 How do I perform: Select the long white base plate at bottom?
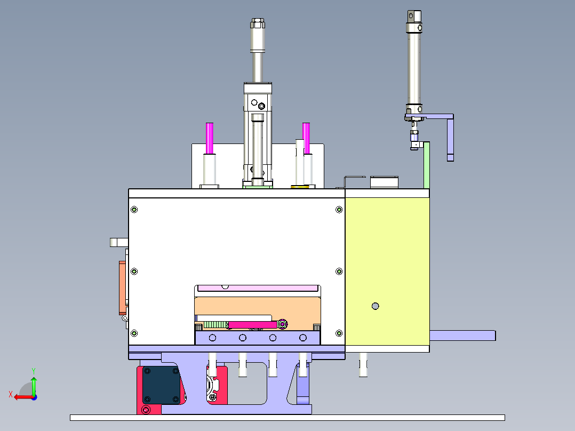pyautogui.click(x=287, y=418)
